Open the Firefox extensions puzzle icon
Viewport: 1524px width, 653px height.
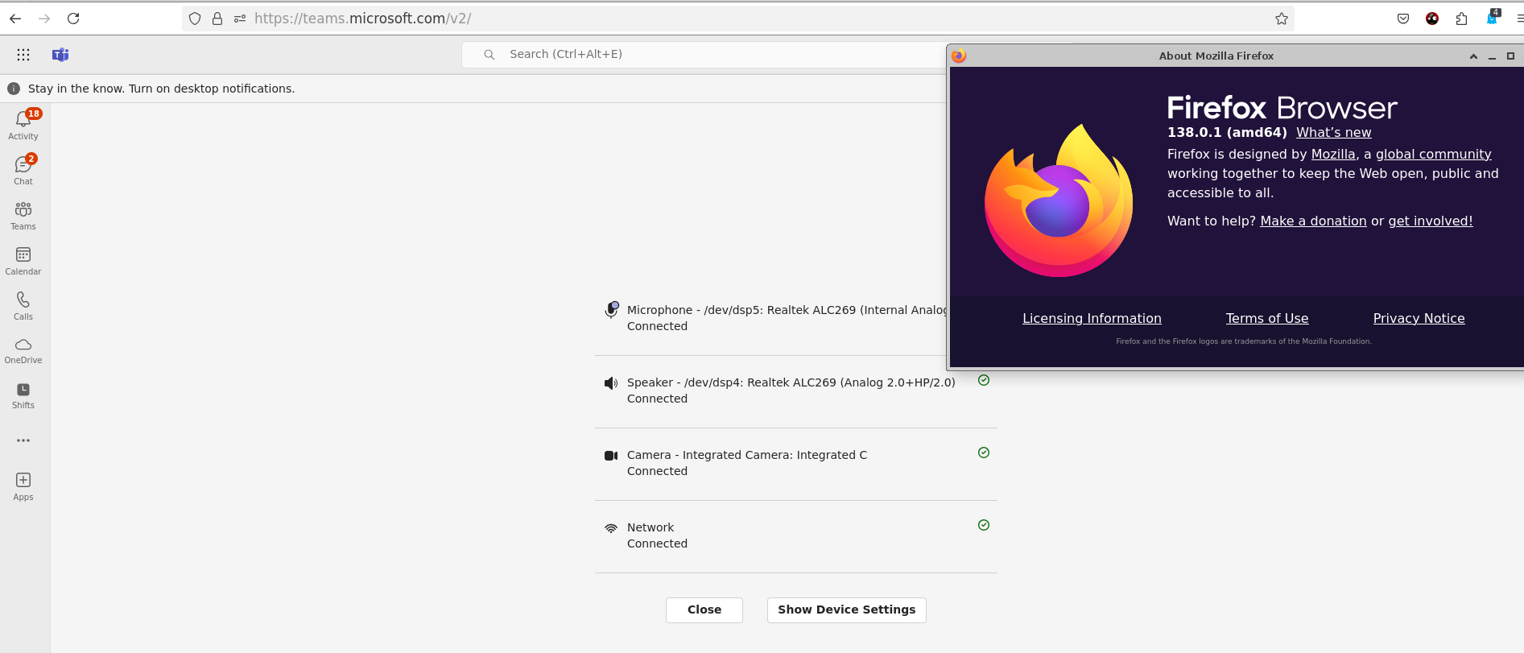coord(1461,19)
